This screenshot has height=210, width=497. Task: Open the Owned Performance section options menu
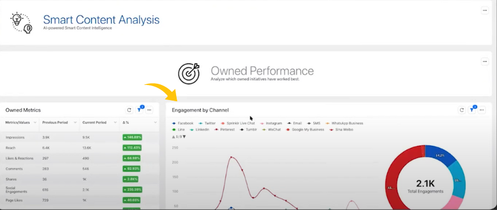(484, 62)
